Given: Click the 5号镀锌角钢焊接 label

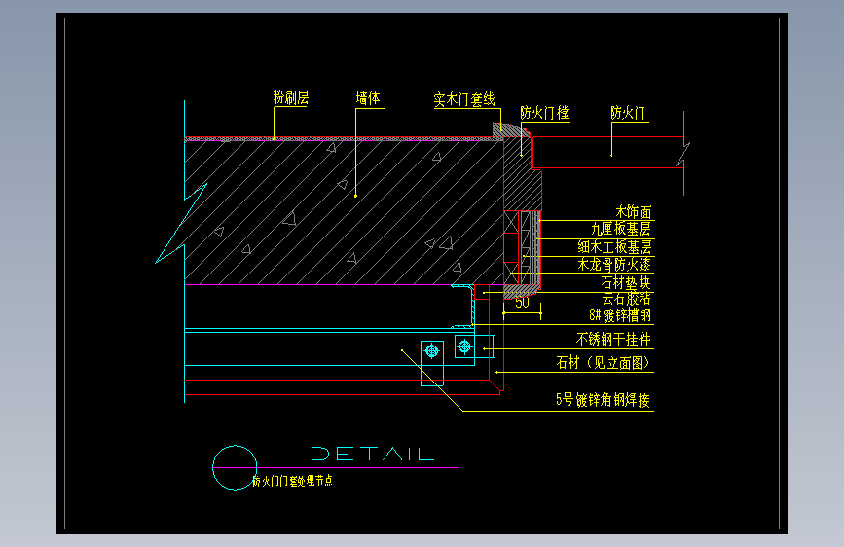Looking at the screenshot, I should (x=603, y=400).
